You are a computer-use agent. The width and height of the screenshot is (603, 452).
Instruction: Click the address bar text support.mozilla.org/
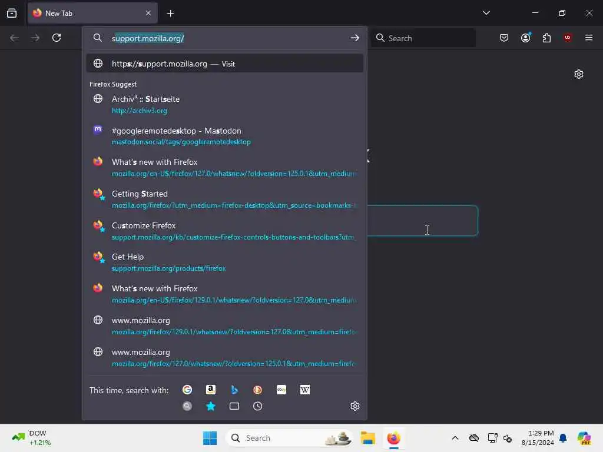pos(148,38)
